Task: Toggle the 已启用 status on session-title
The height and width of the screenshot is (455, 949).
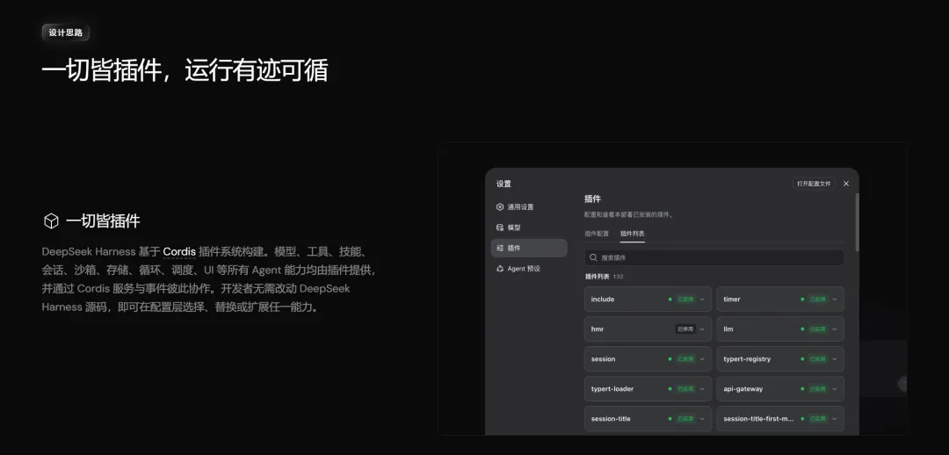Action: click(685, 419)
